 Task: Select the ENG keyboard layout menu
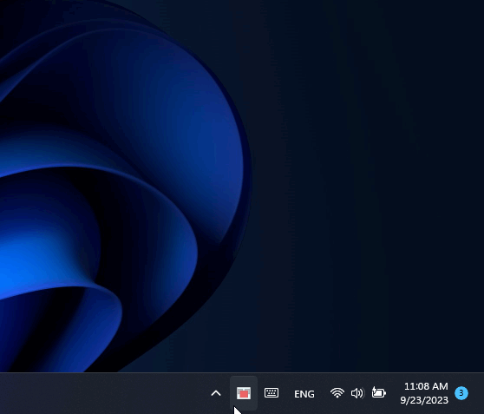tap(304, 394)
